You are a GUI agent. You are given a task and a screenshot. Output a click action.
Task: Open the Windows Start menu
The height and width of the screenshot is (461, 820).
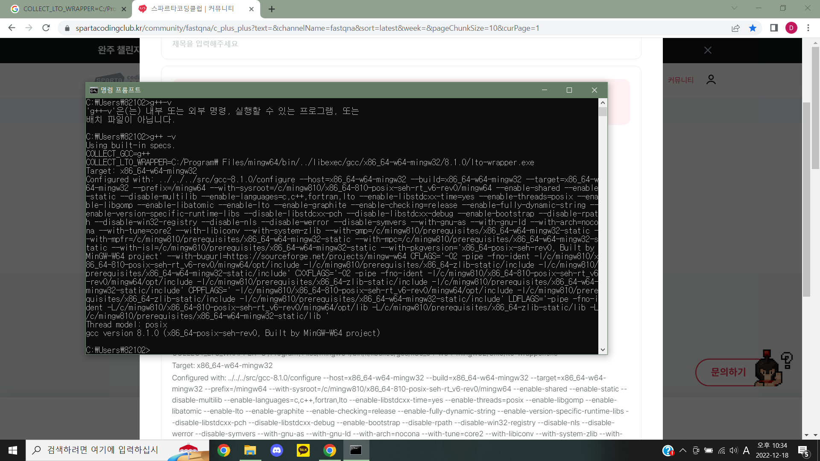click(13, 450)
